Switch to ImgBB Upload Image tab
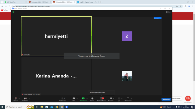The width and height of the screenshot is (195, 109). pos(88,2)
